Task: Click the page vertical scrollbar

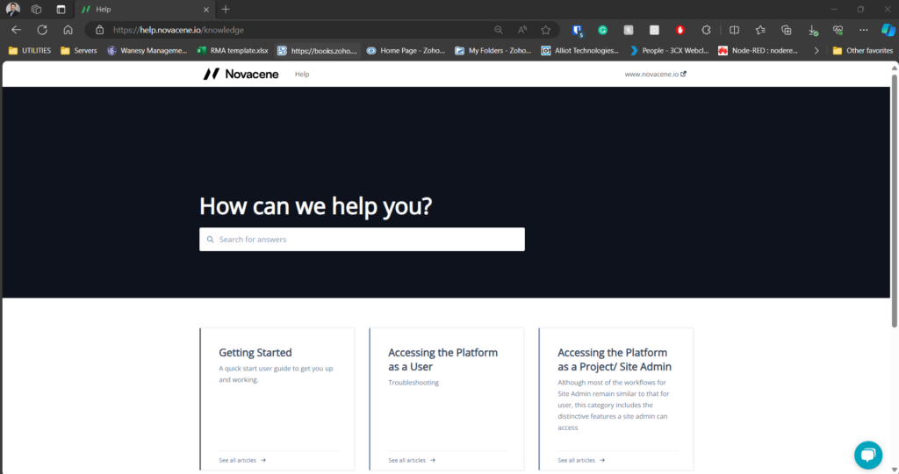Action: pos(894,202)
